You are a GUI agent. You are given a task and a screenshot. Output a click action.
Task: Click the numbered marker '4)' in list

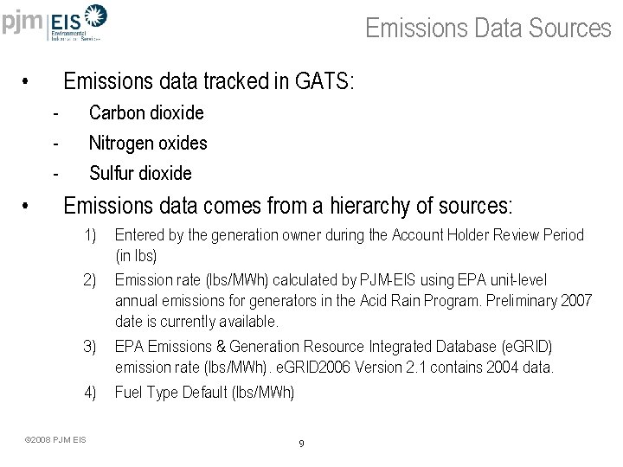point(90,392)
